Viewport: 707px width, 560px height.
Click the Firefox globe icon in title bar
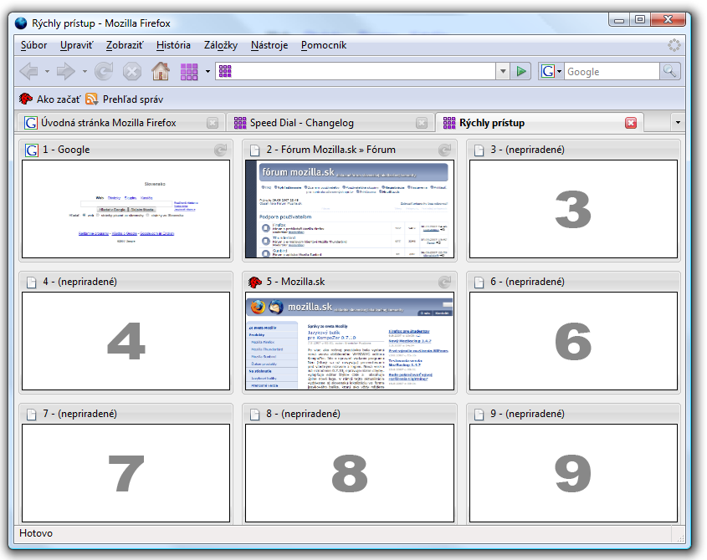pos(21,23)
